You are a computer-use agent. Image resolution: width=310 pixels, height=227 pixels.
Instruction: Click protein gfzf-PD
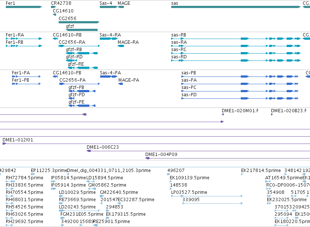click(x=71, y=98)
